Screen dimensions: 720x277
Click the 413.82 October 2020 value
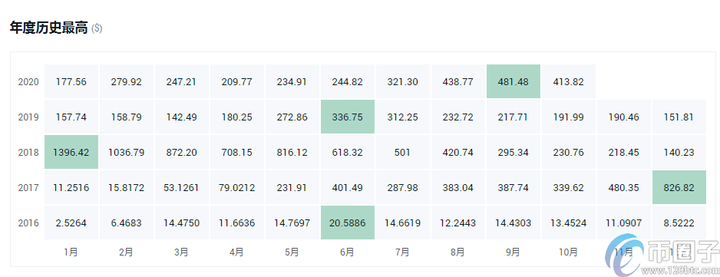[569, 82]
